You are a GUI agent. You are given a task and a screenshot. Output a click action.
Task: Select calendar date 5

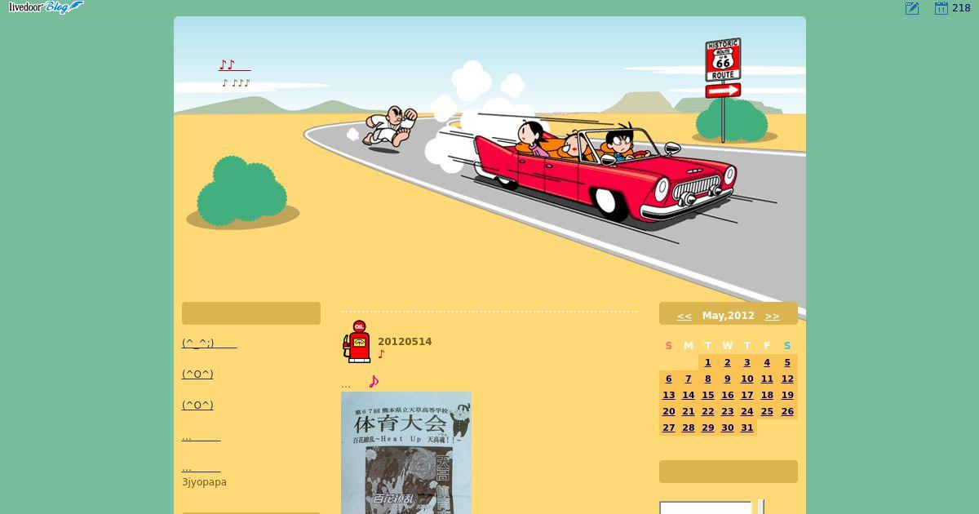point(787,362)
